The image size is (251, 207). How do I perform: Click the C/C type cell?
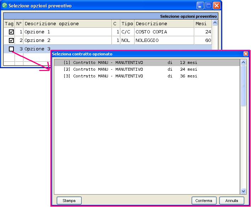click(127, 32)
